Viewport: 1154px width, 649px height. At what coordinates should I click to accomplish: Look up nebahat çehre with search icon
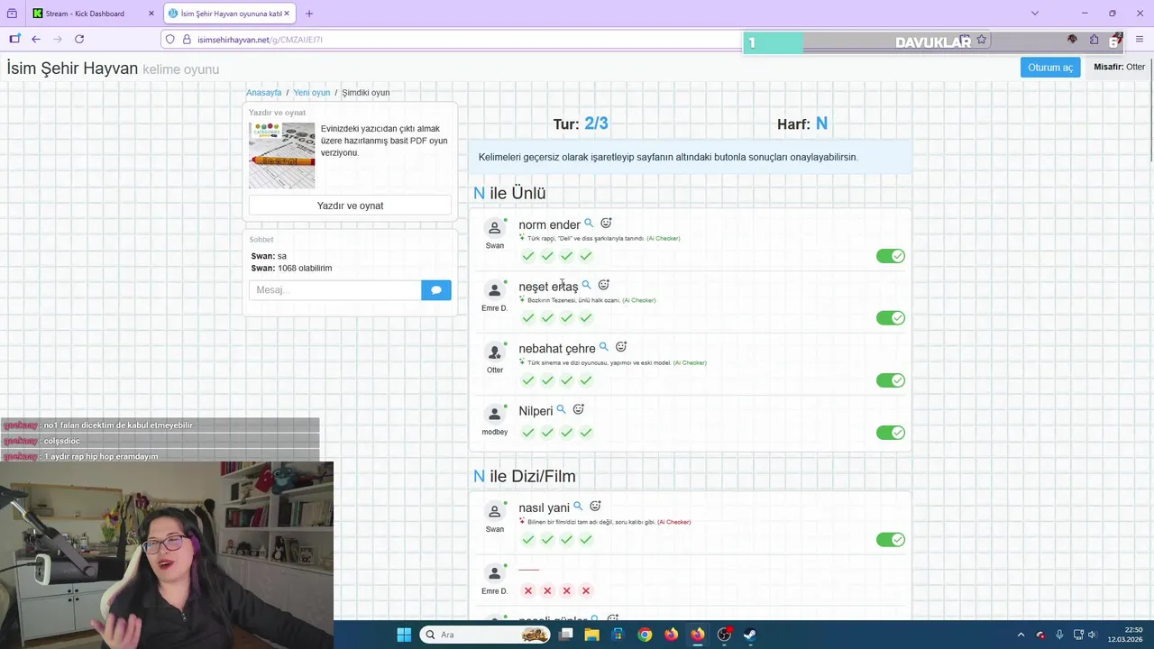[603, 347]
